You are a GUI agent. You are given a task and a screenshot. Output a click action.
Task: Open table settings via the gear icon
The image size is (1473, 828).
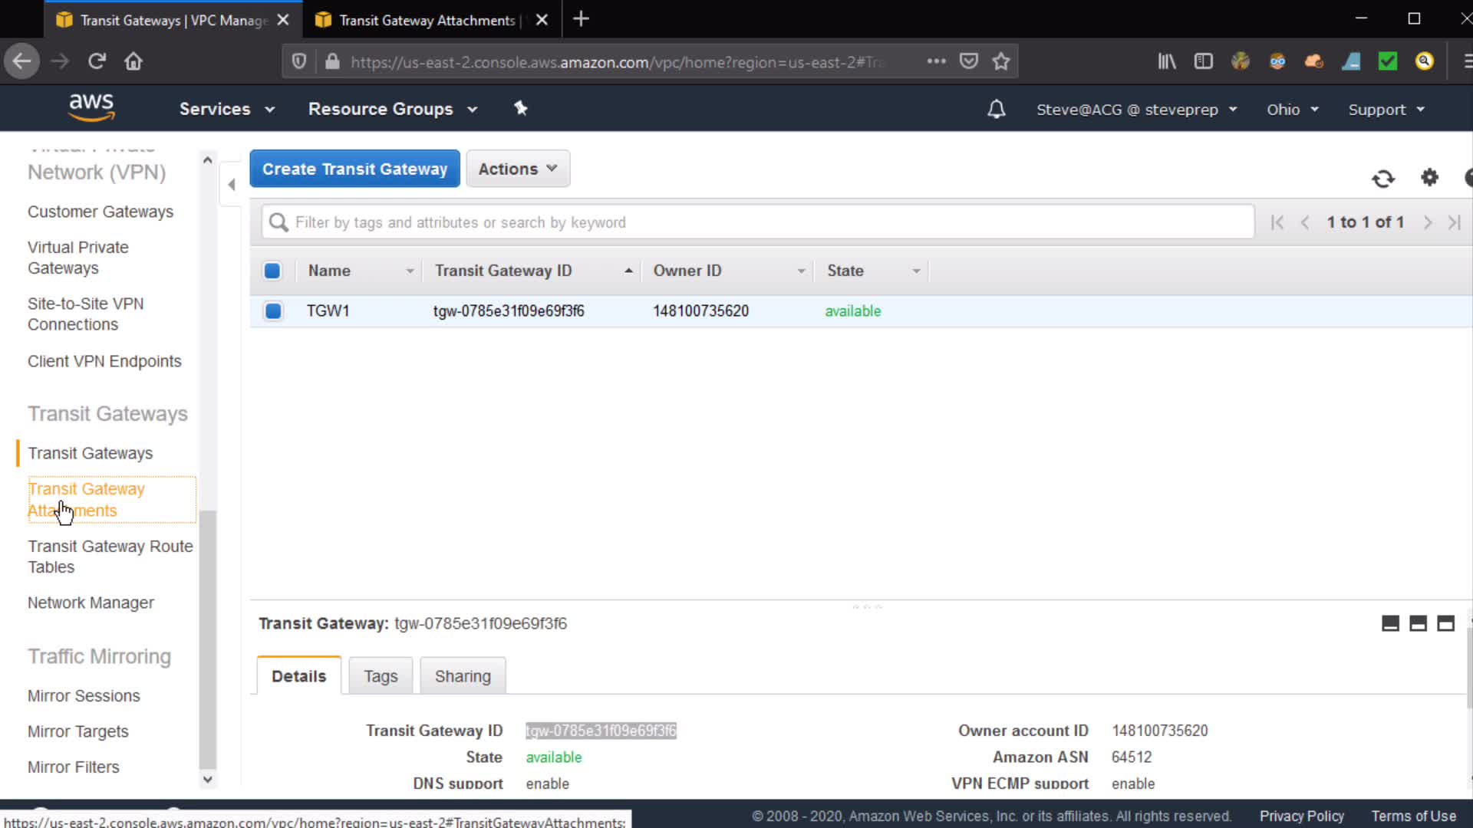pos(1429,178)
